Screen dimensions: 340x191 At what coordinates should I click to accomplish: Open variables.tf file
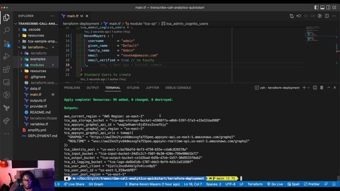(x=39, y=124)
